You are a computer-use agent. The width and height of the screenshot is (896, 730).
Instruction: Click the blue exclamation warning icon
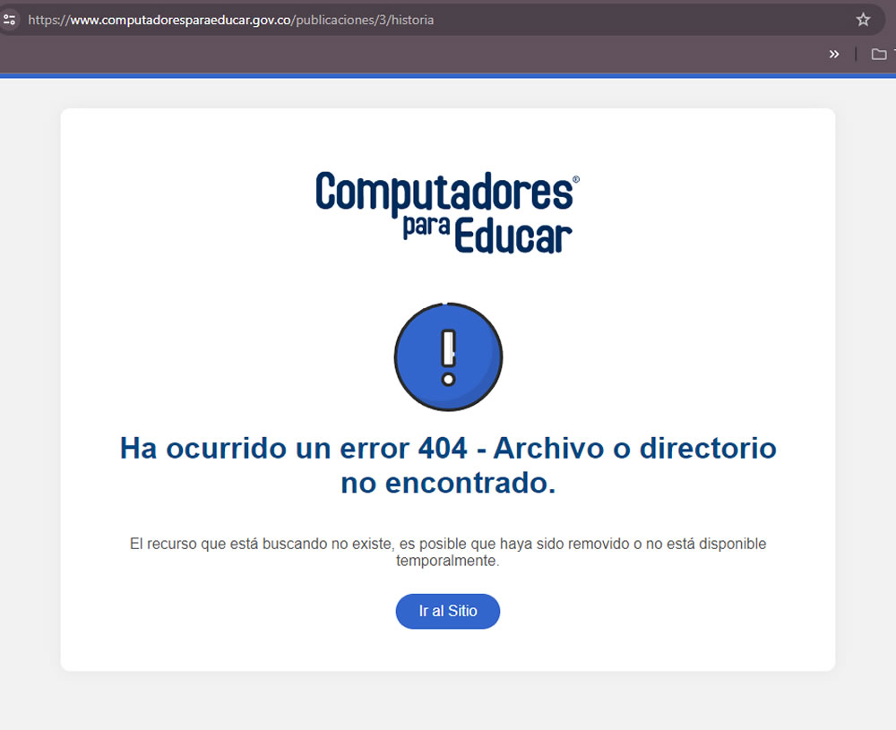click(x=449, y=356)
